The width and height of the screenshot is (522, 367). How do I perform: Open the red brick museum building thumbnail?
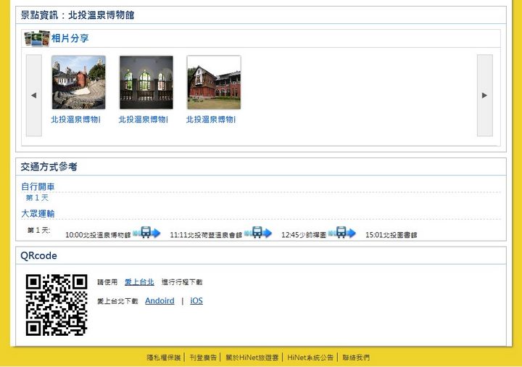[214, 82]
